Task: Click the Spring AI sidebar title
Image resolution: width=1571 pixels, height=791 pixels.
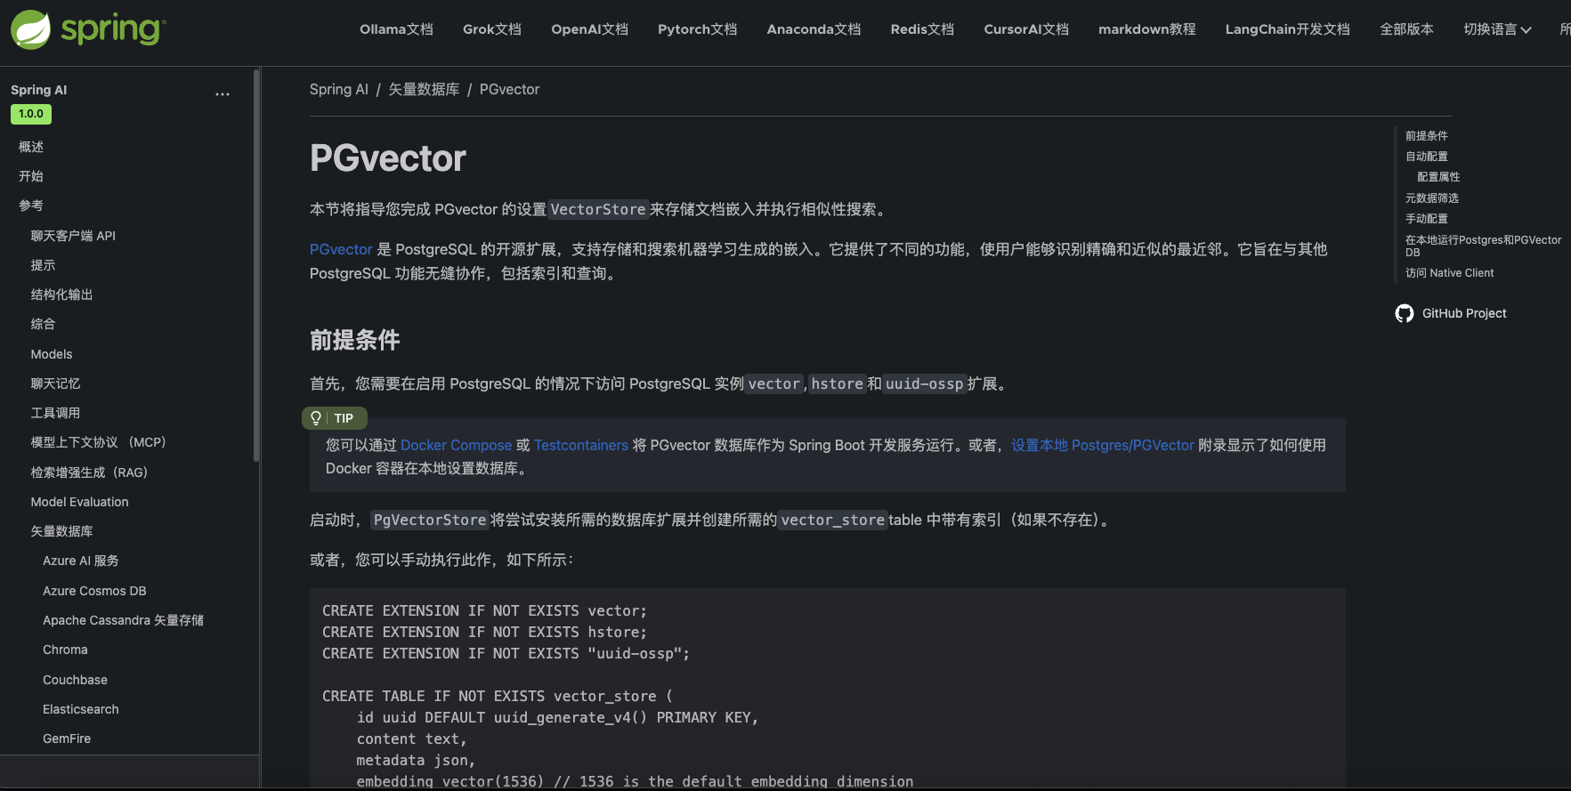Action: pos(38,90)
